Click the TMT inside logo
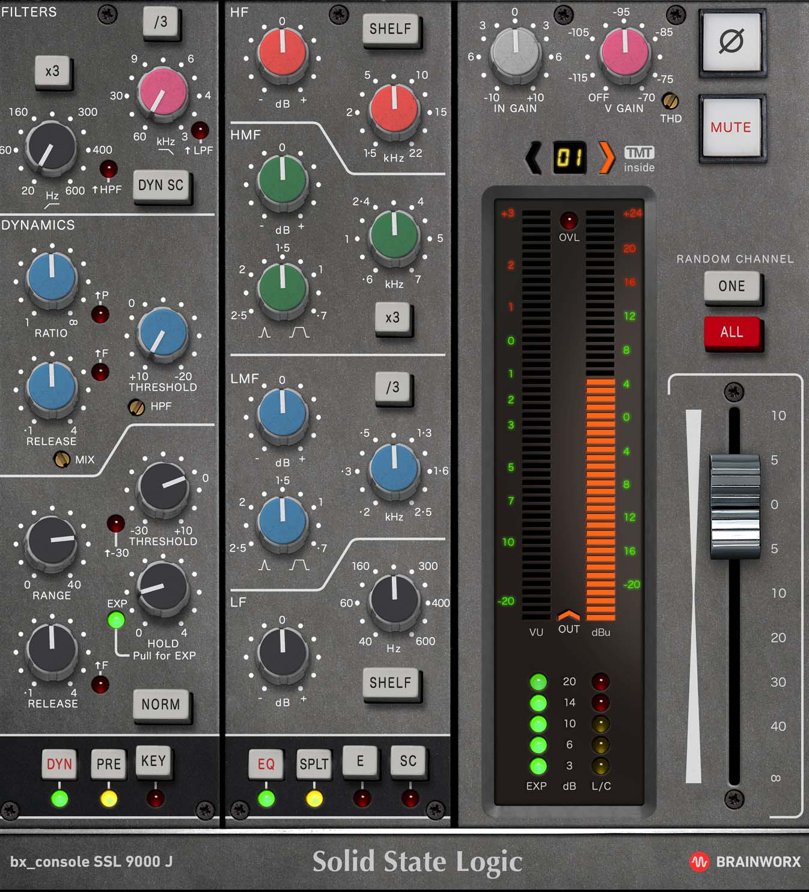Viewport: 809px width, 892px height. (639, 159)
